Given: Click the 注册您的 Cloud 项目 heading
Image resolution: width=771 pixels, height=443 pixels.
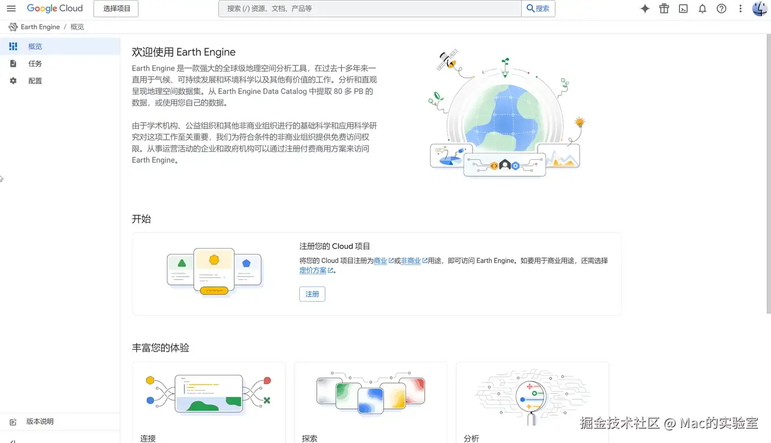Looking at the screenshot, I should 335,246.
